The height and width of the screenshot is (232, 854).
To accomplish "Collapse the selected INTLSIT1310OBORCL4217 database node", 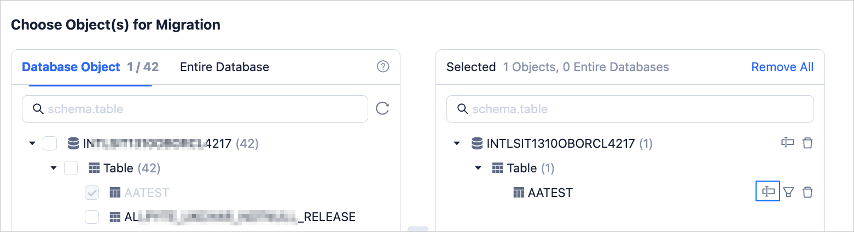I will 457,143.
